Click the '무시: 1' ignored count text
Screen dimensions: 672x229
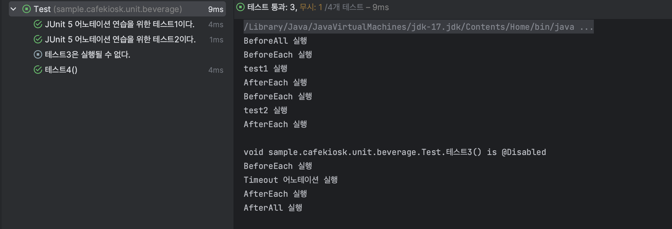311,7
